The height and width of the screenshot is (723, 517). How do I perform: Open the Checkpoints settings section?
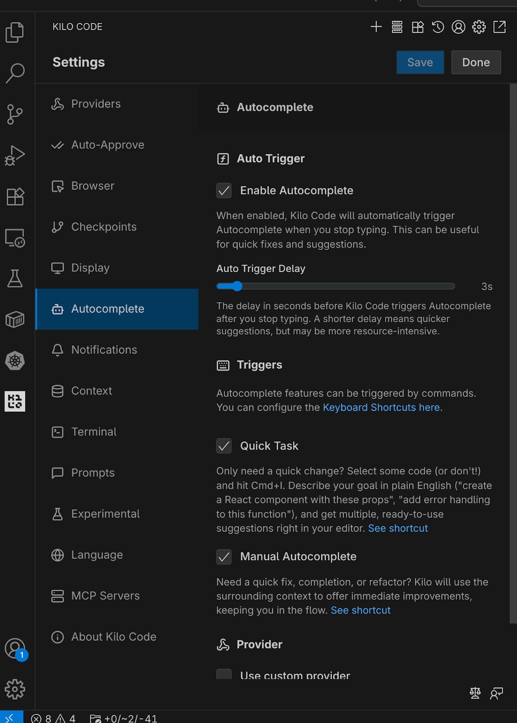(x=117, y=227)
